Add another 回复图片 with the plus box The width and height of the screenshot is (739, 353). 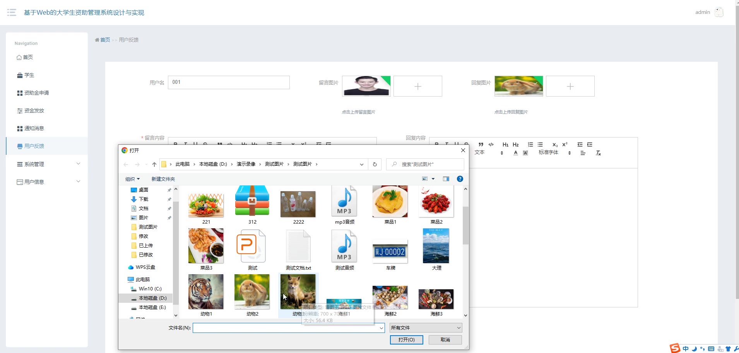point(570,86)
